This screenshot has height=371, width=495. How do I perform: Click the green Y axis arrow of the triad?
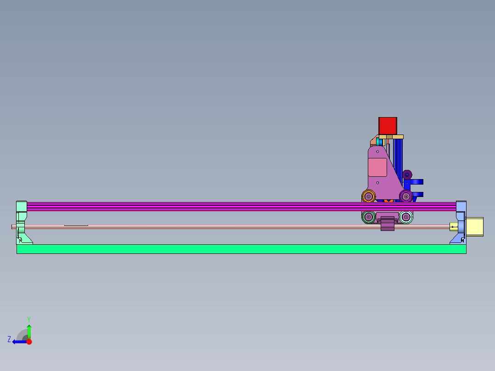(x=29, y=331)
